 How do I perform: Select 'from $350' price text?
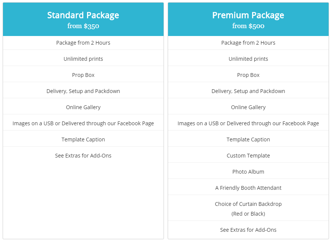click(83, 26)
